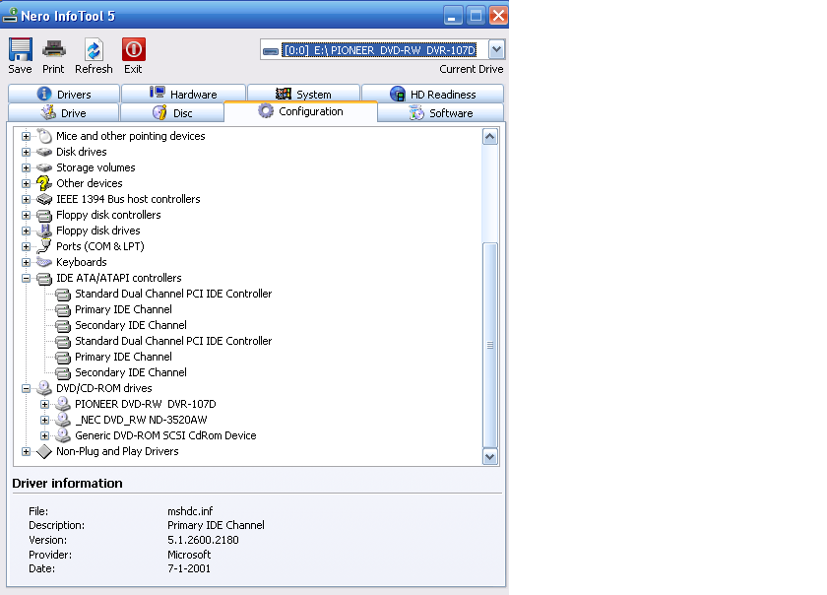The image size is (827, 595).
Task: Select Floppy disk drives tree item
Action: [x=98, y=231]
